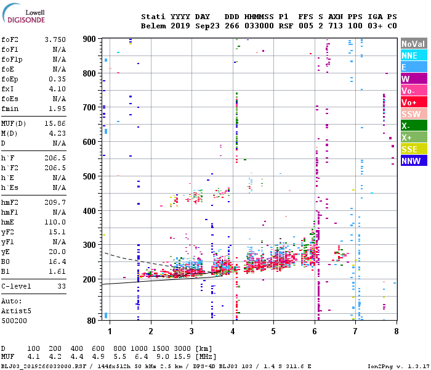Select the dark green X- legend swatch
The height and width of the screenshot is (370, 431).
point(414,126)
